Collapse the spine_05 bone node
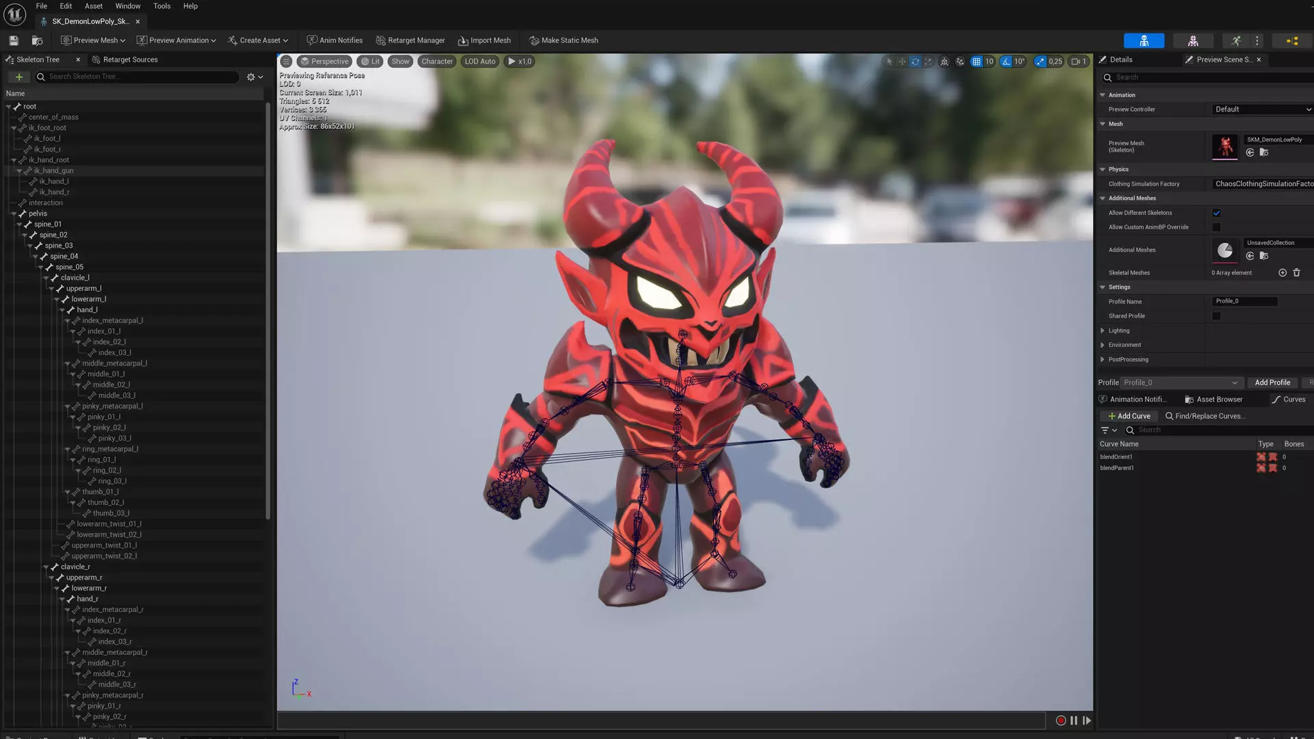 click(40, 268)
